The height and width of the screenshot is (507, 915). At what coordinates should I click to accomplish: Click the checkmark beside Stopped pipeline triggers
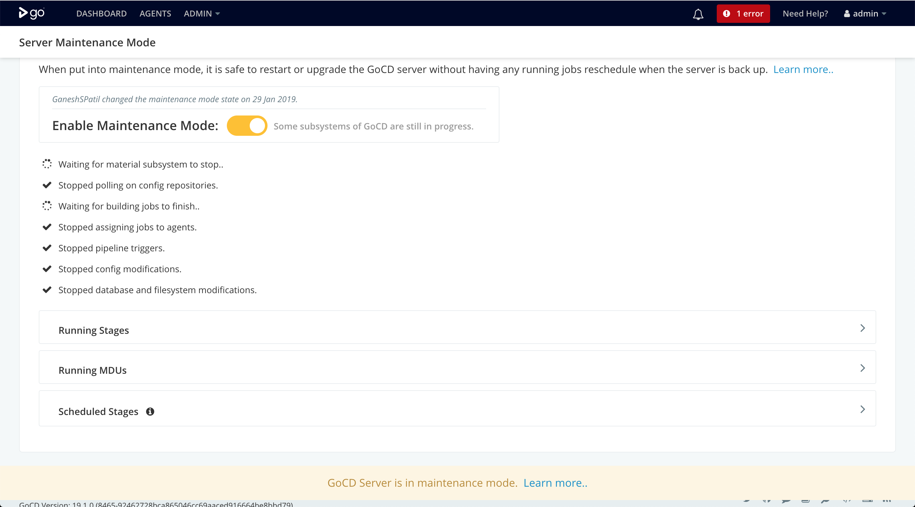[x=47, y=248]
